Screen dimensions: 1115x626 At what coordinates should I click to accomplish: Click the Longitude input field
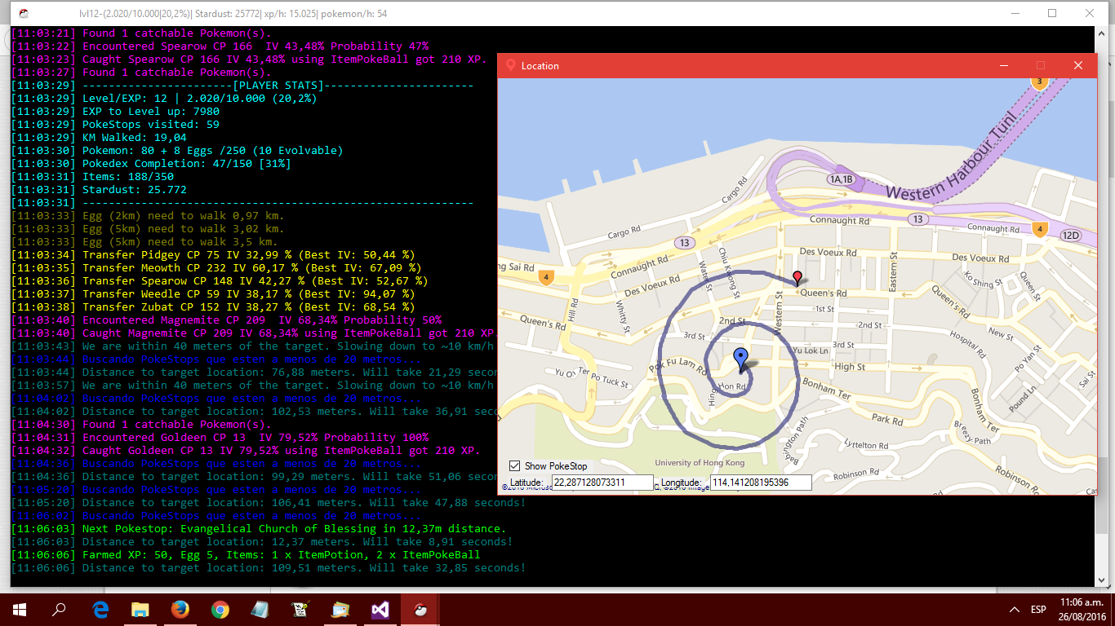pos(761,483)
